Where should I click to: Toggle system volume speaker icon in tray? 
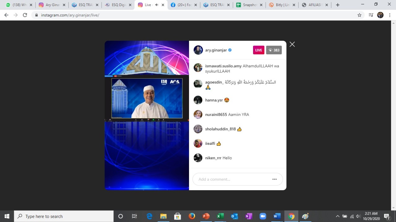tap(358, 216)
